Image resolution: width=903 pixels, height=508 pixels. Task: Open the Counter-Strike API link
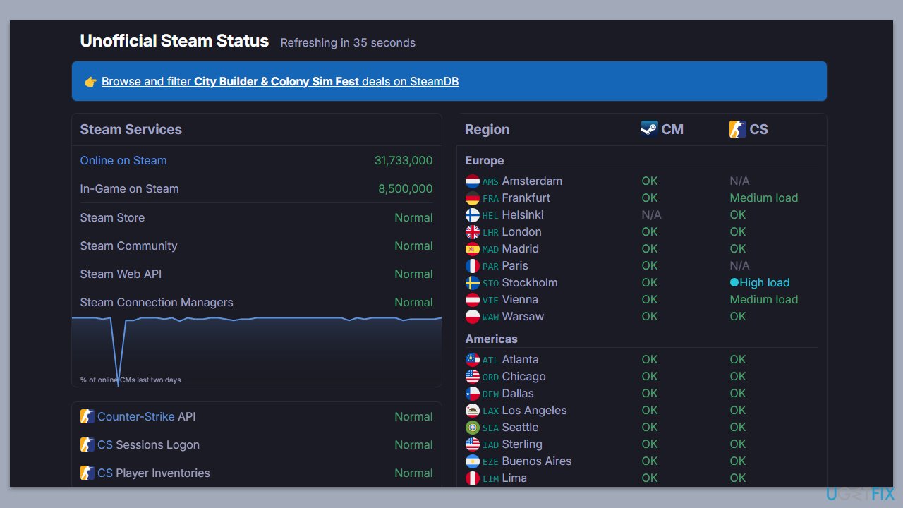[x=135, y=416]
